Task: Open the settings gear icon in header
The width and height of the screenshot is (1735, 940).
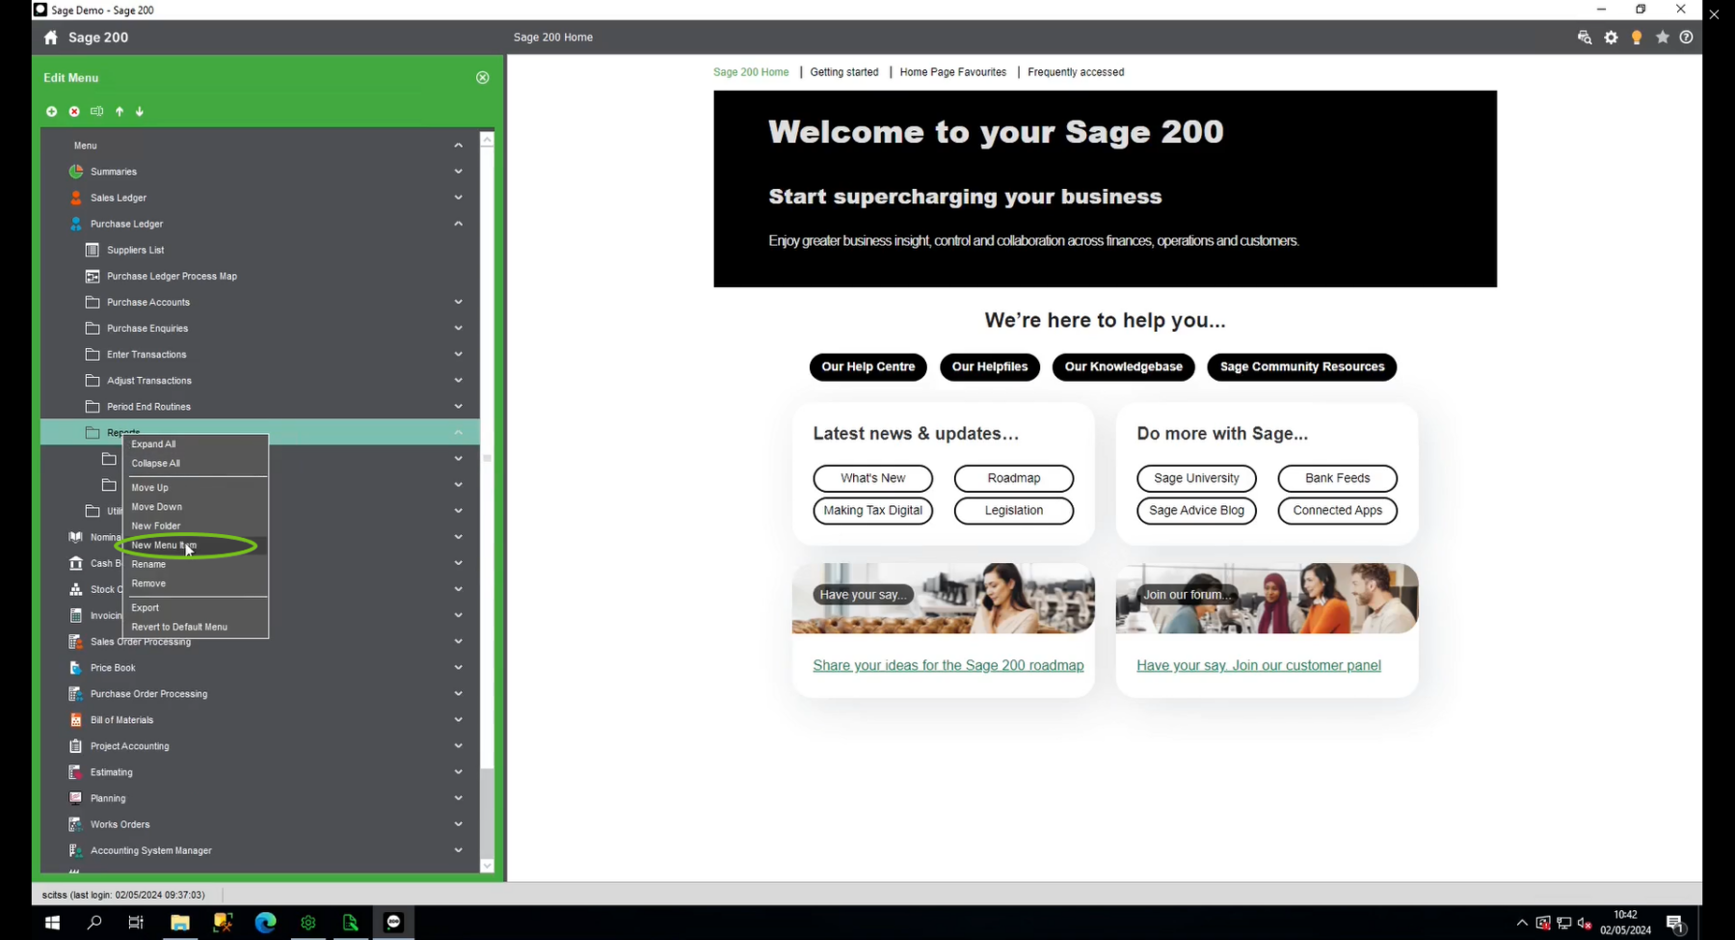Action: coord(1611,38)
